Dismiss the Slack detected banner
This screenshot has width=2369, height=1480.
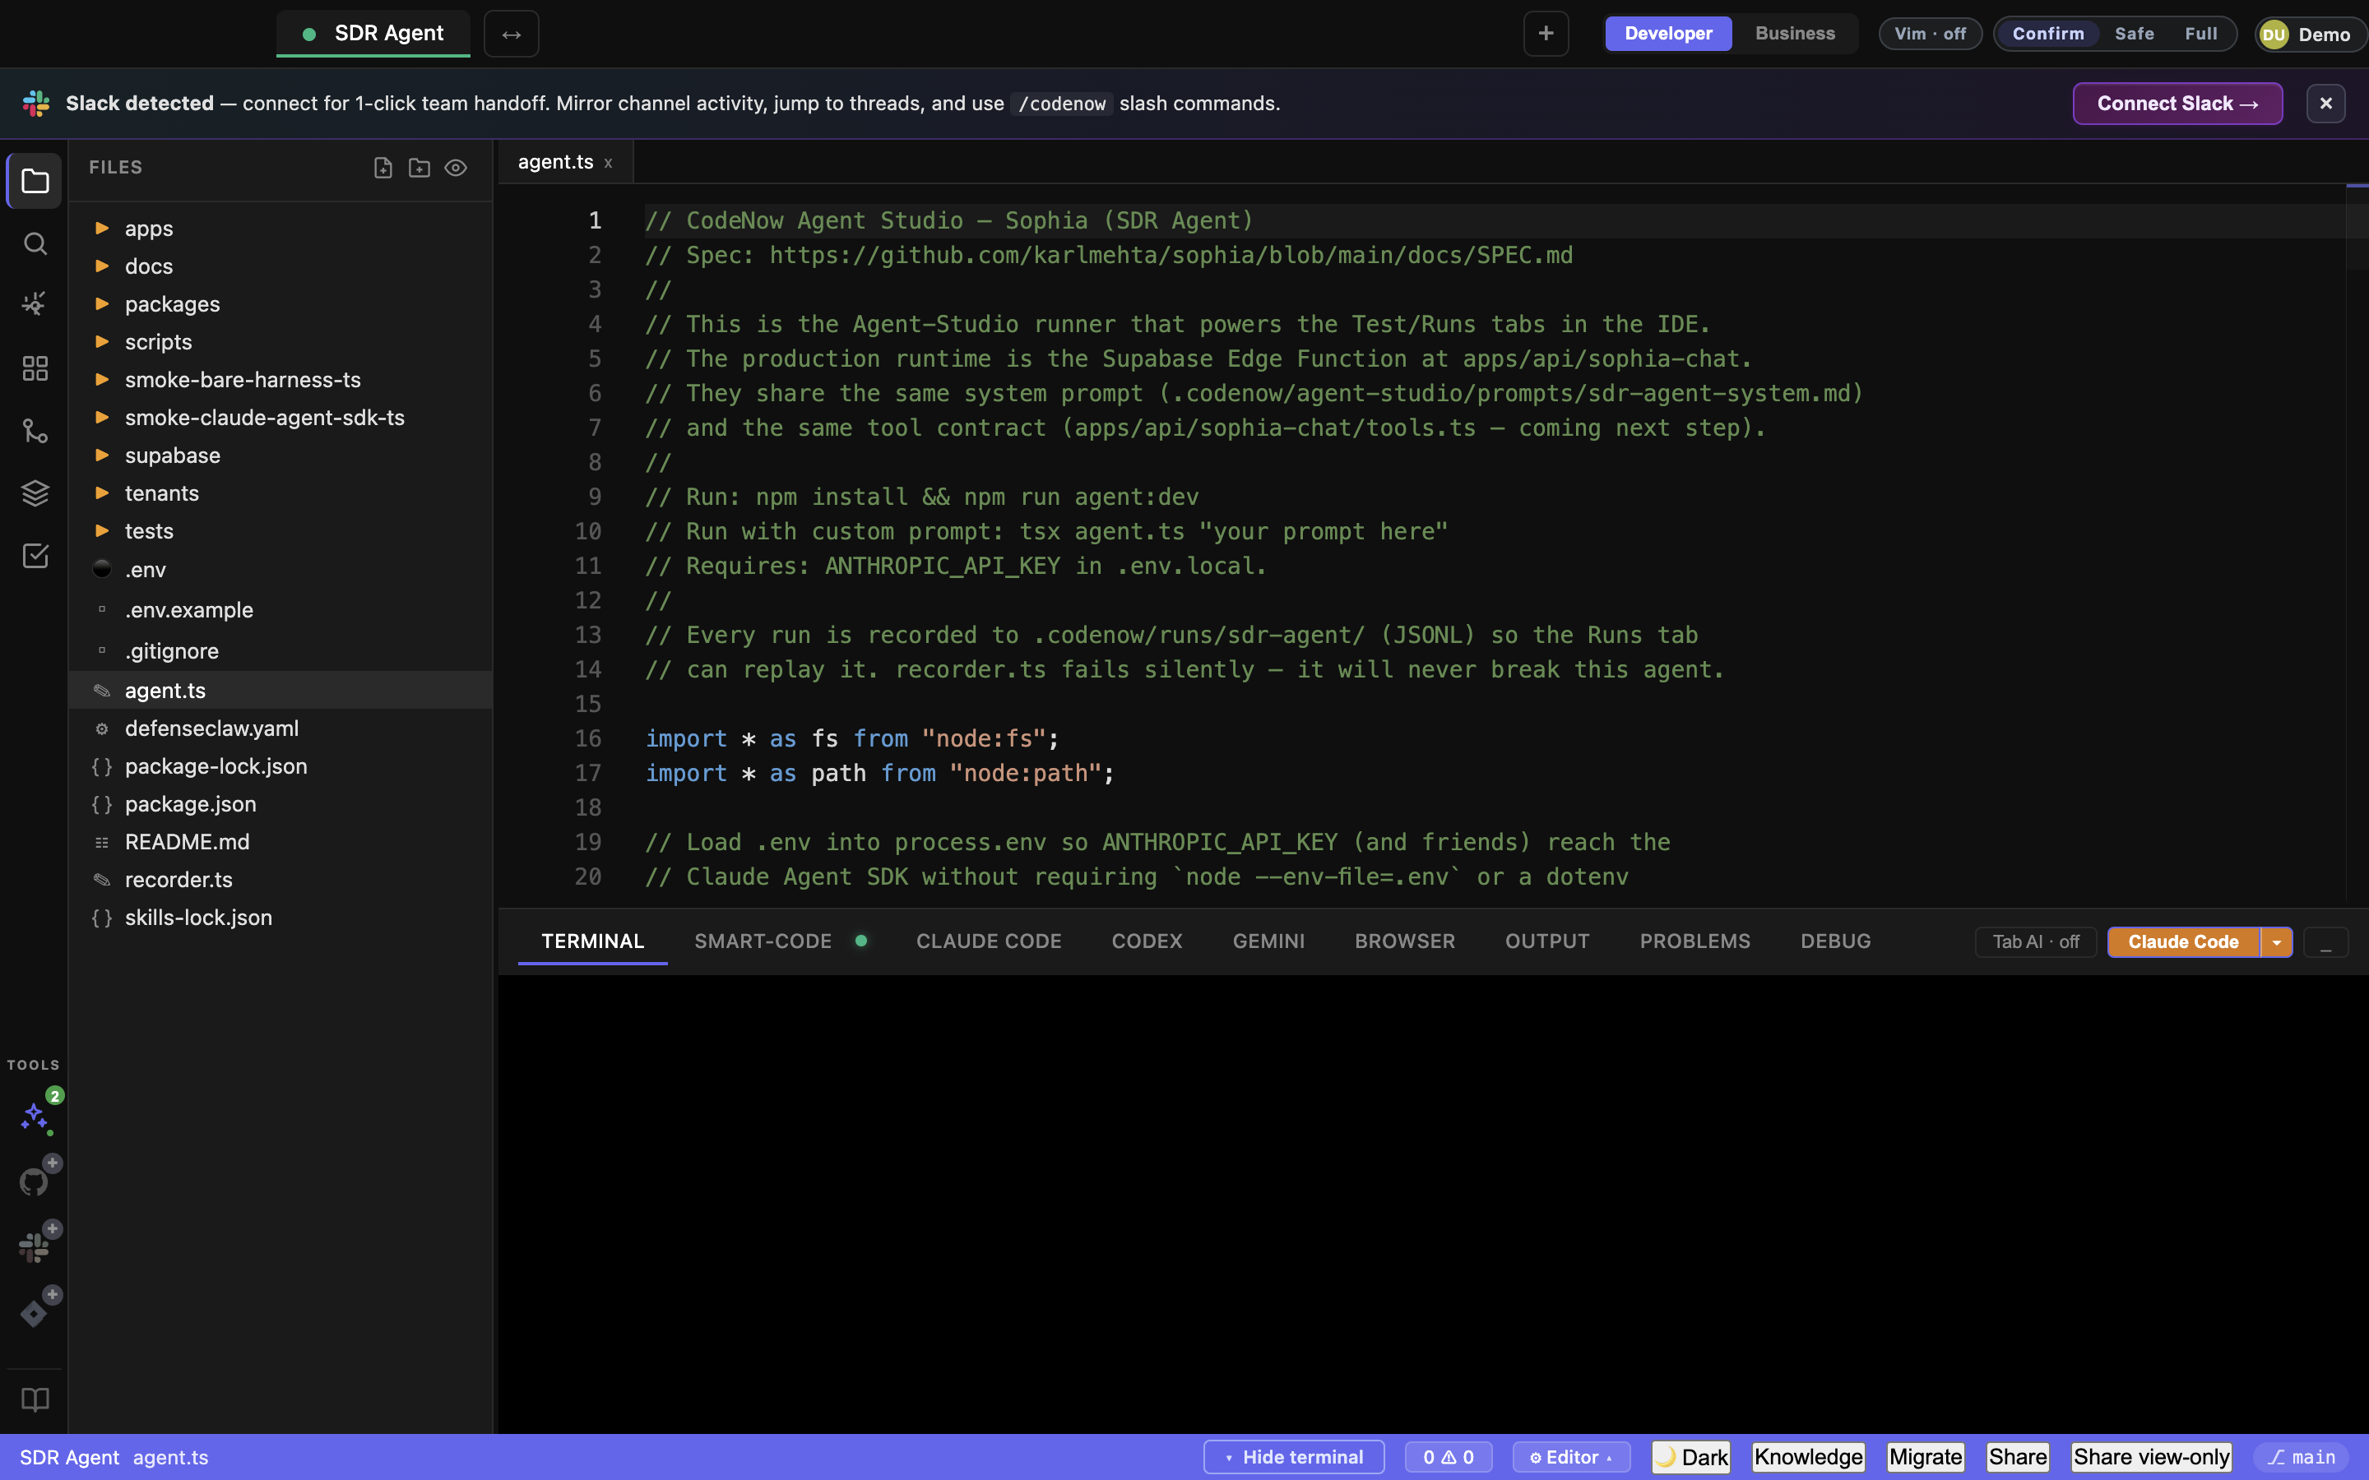2326,104
